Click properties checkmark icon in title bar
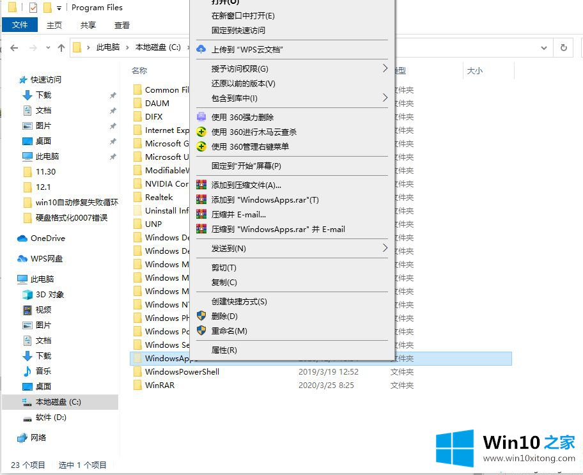583x475 pixels. click(x=33, y=8)
